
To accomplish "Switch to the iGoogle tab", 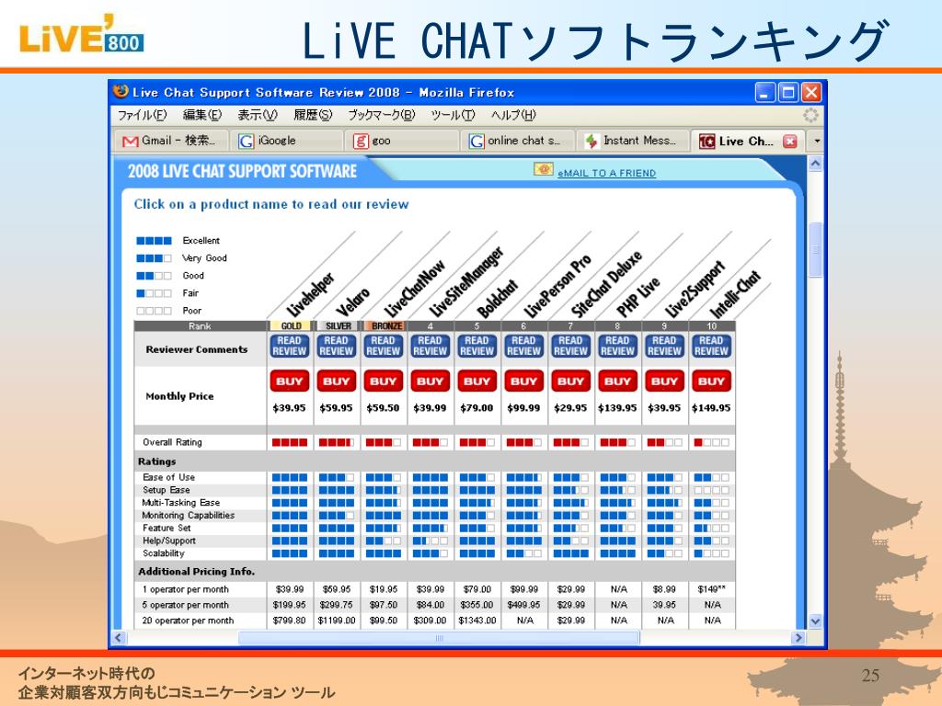I will click(286, 141).
